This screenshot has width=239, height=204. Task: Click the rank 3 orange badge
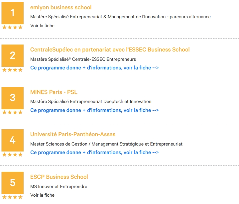(13, 98)
